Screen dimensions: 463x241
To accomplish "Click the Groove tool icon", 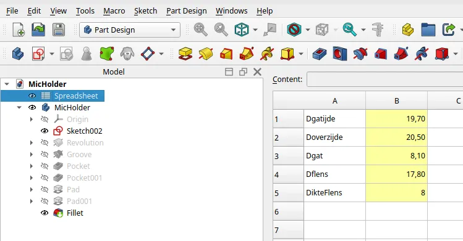I will click(360, 54).
